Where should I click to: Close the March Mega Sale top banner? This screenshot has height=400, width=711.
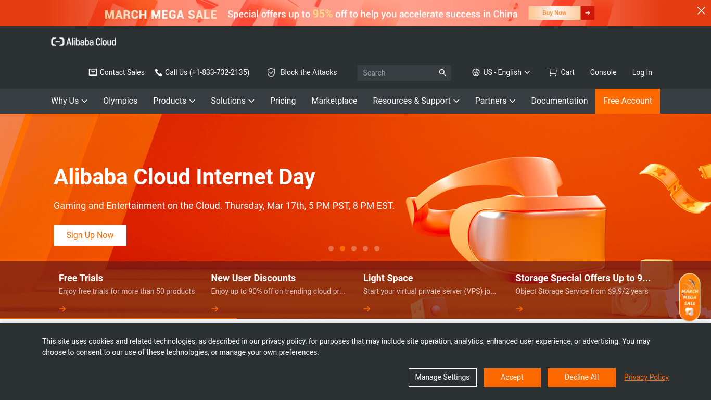click(701, 11)
